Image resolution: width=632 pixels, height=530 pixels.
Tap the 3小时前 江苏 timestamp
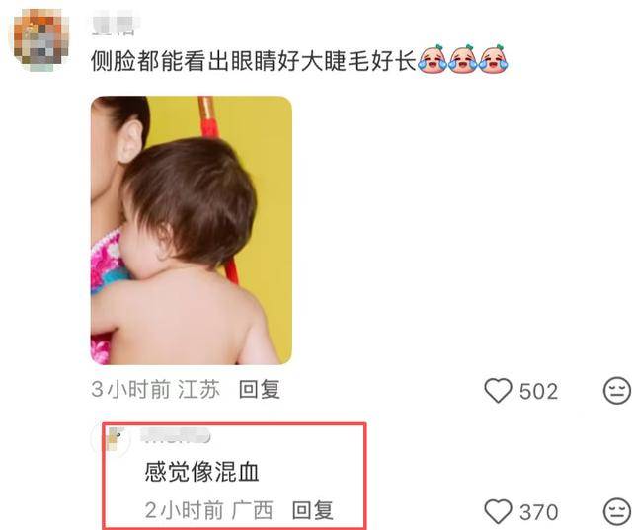(x=156, y=390)
